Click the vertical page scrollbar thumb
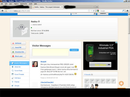 pos(129,26)
